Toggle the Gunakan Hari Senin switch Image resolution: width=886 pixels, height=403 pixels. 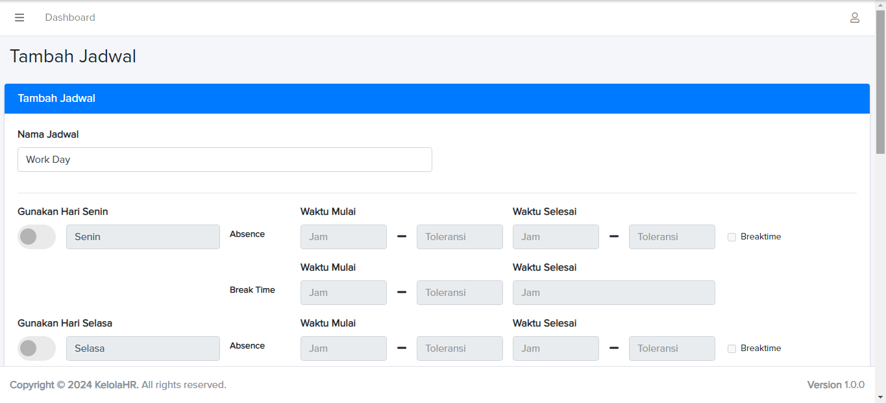[36, 237]
